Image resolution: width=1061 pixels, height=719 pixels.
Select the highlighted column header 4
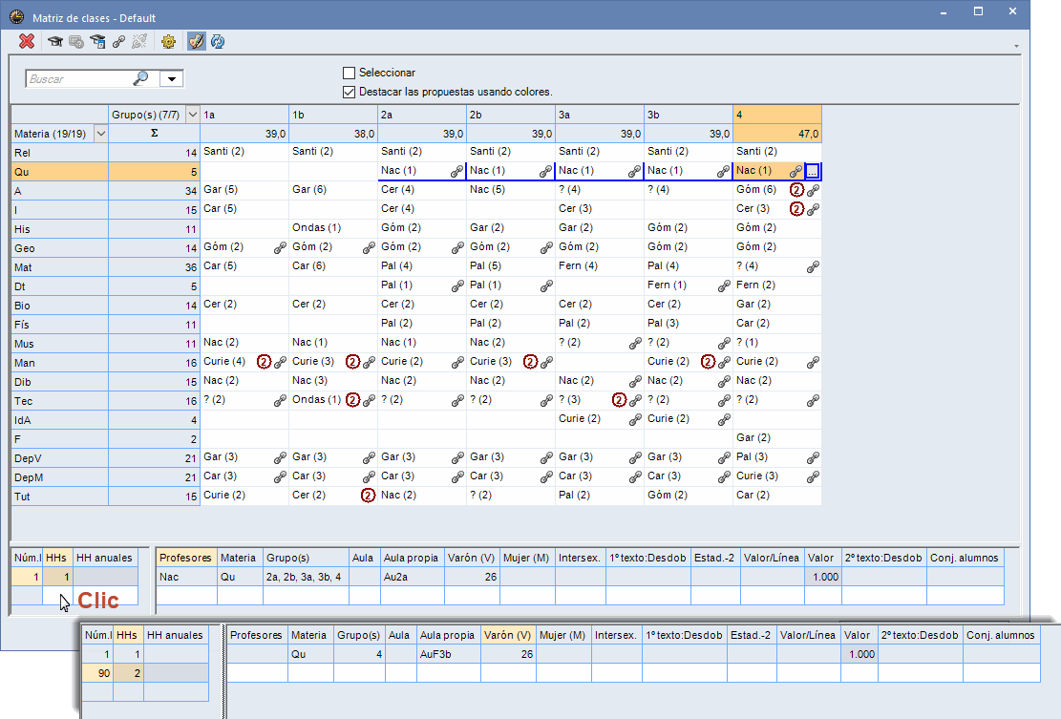pos(777,115)
